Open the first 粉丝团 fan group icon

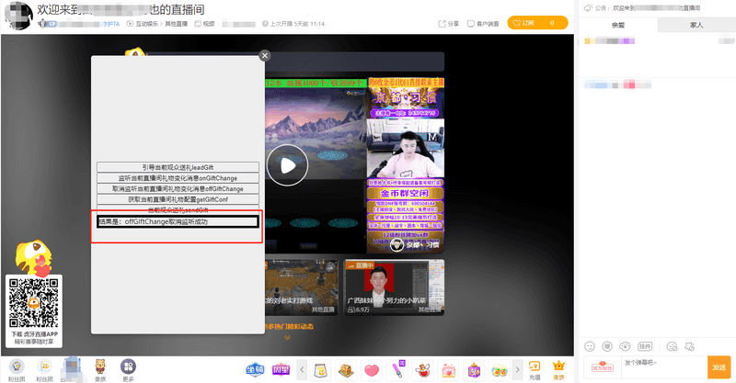point(17,370)
